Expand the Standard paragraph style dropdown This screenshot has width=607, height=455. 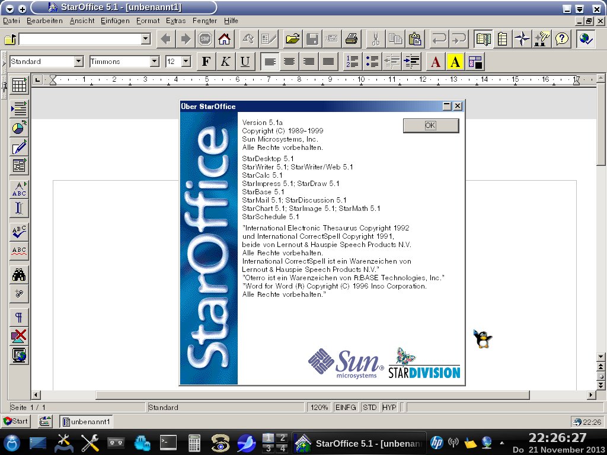click(79, 61)
